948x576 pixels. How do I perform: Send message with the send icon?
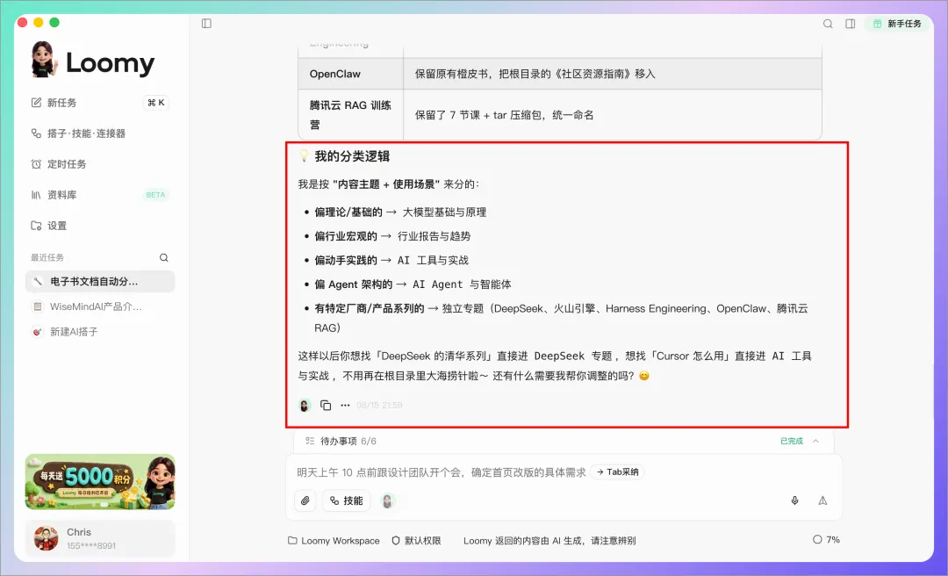pos(822,501)
